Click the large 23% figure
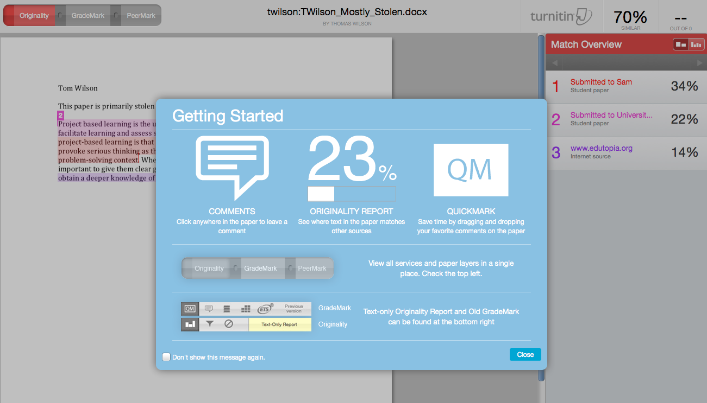Image resolution: width=707 pixels, height=403 pixels. (x=353, y=159)
